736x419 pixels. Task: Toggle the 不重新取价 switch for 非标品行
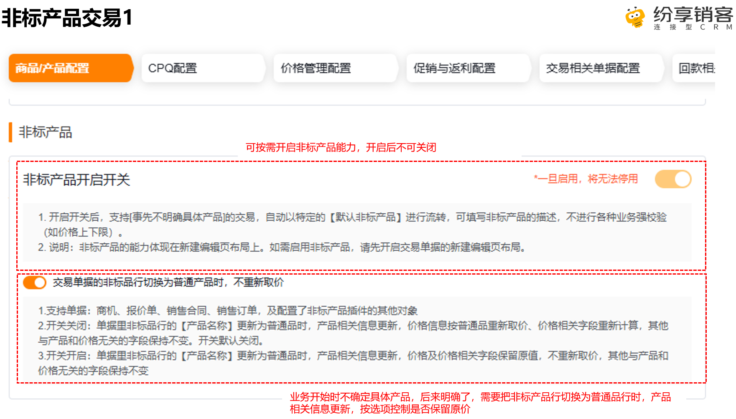34,283
